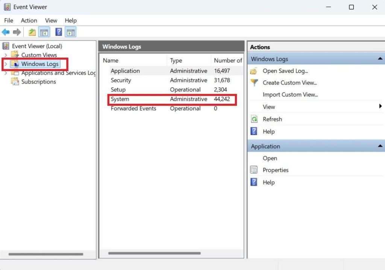The width and height of the screenshot is (385, 270).
Task: Sort by the Type column header
Action: click(189, 61)
